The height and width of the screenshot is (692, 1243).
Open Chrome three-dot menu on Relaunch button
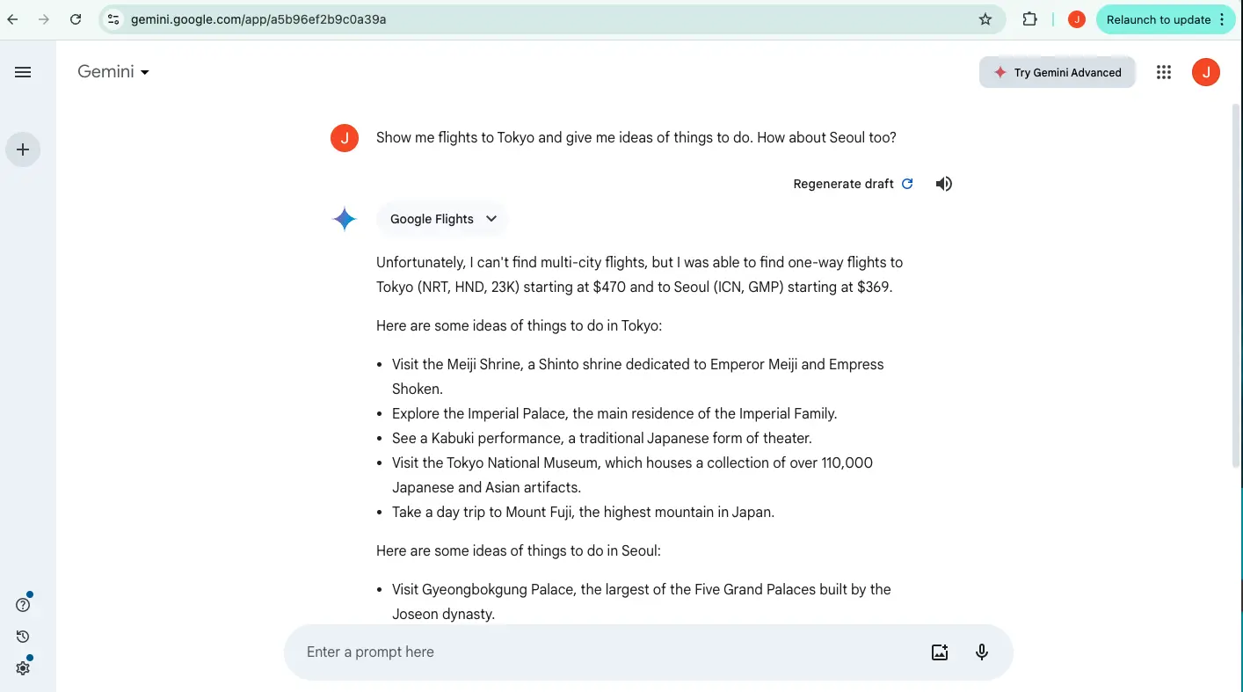click(1222, 19)
